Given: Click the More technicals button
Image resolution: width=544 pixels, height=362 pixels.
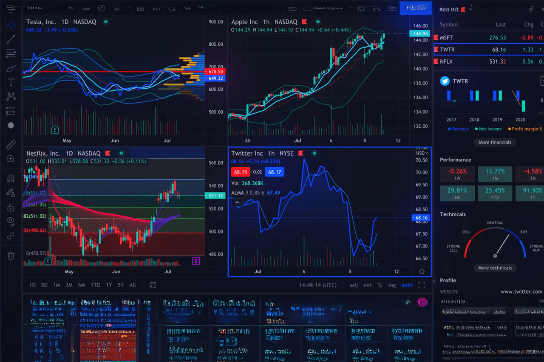Looking at the screenshot, I should [495, 268].
